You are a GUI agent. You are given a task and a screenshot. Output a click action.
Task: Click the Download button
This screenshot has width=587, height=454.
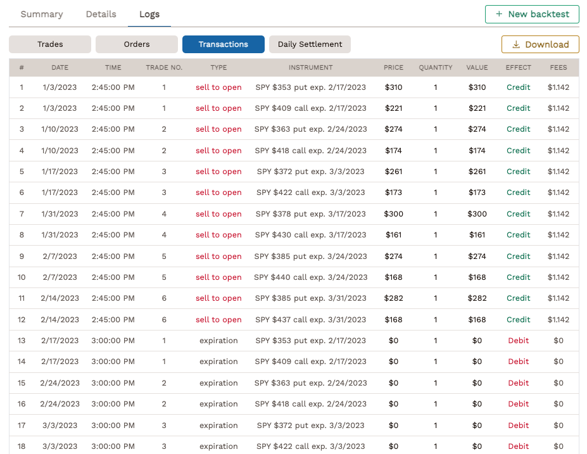[x=540, y=44]
